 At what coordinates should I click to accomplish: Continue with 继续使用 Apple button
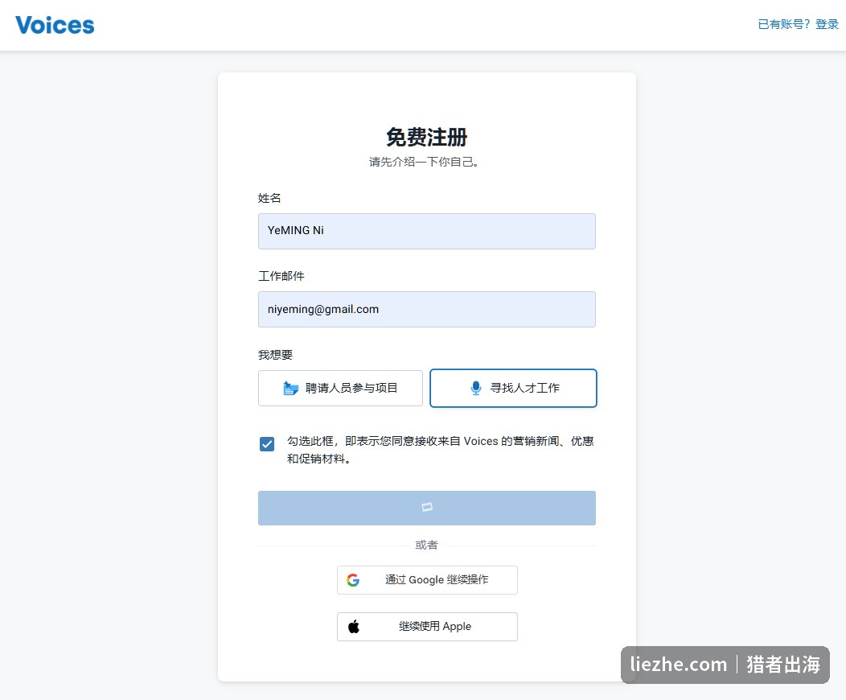(427, 627)
